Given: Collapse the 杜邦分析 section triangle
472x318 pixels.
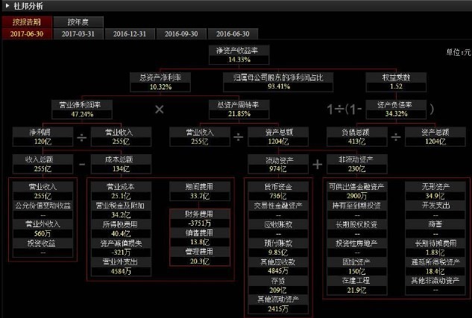Looking at the screenshot, I should [7, 5].
